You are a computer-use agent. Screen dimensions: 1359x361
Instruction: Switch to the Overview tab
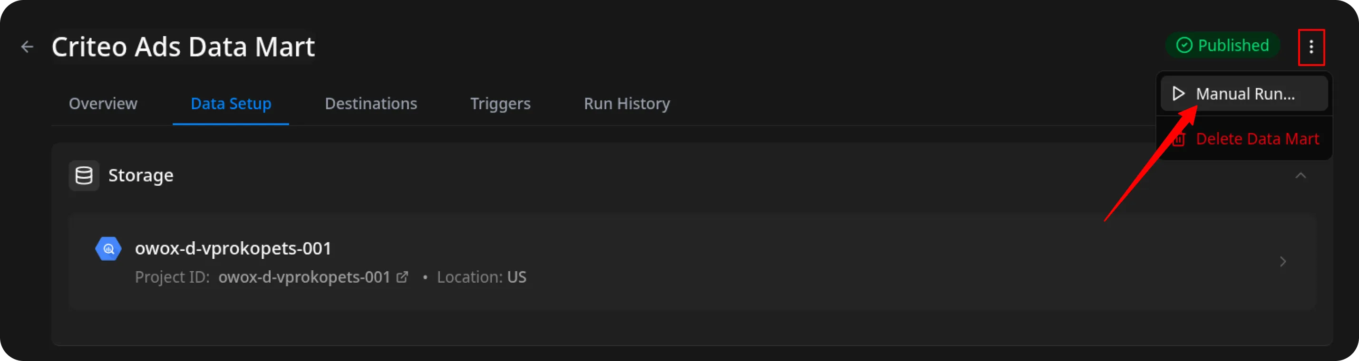coord(103,104)
